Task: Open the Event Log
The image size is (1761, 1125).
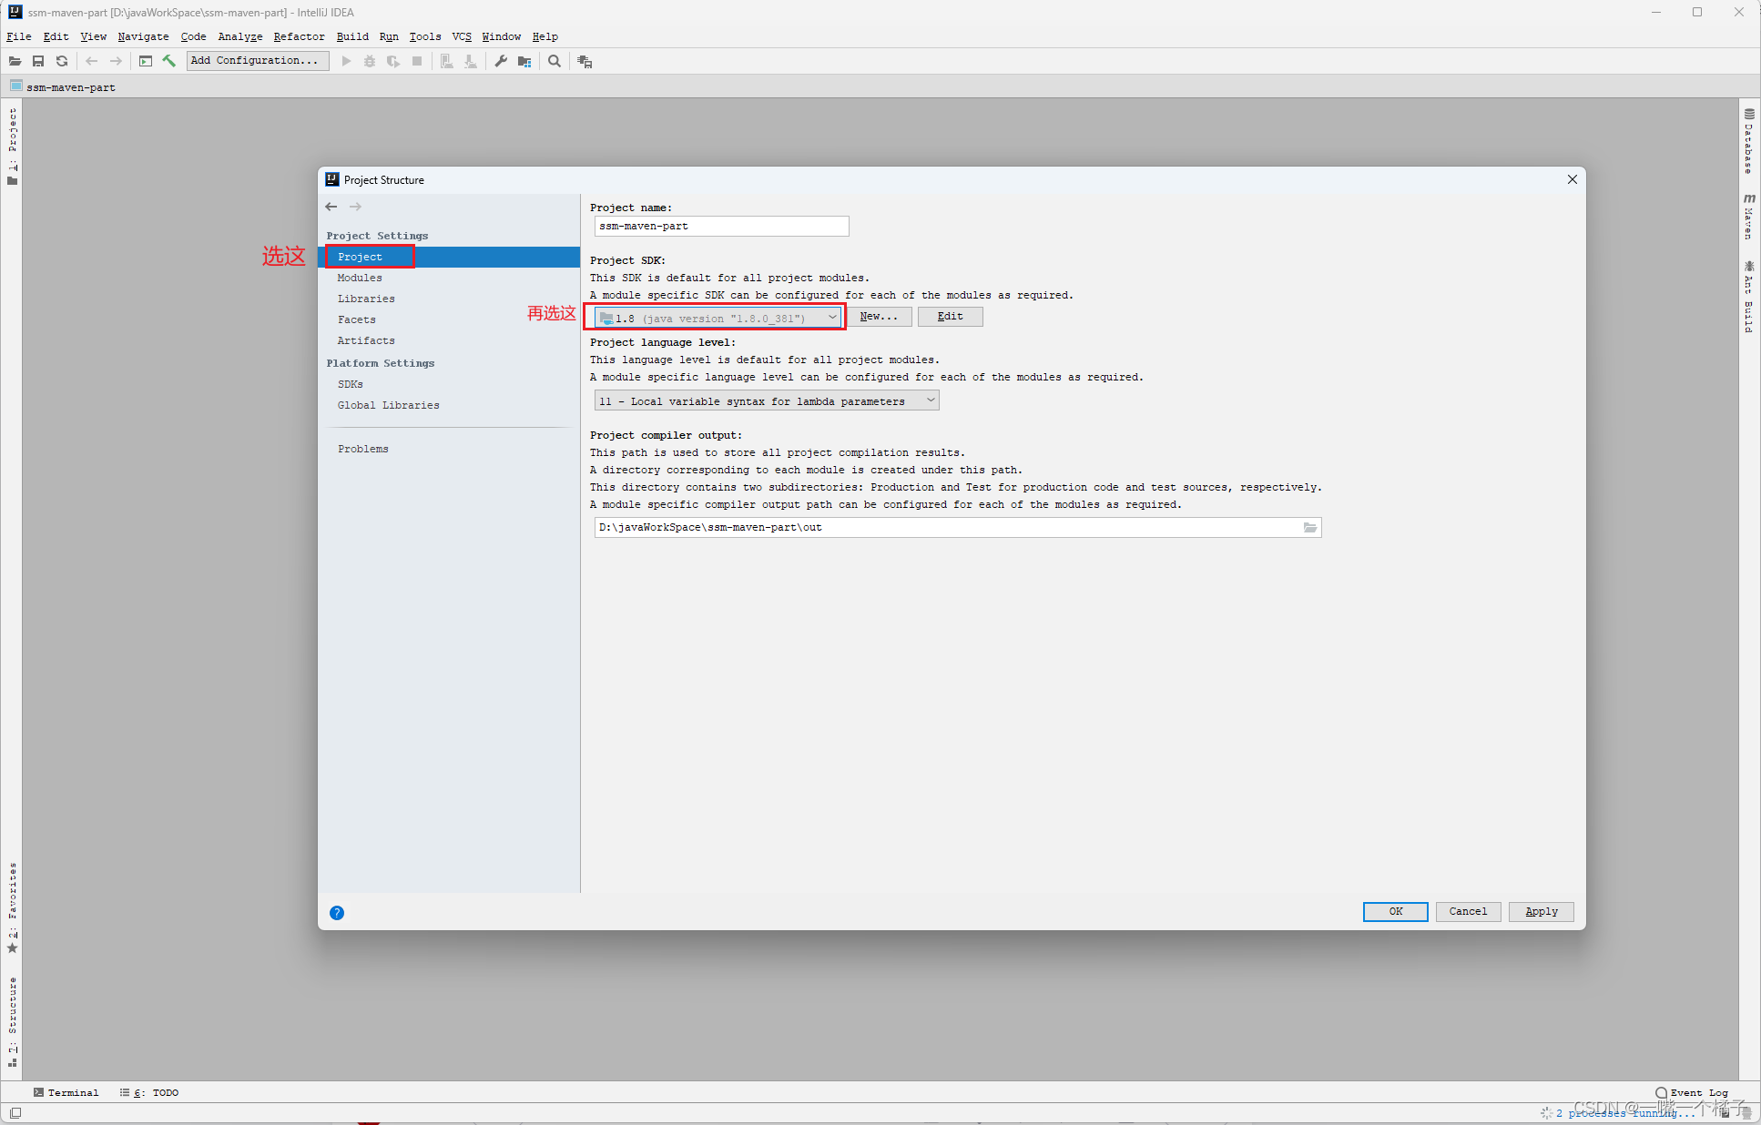Action: tap(1692, 1093)
